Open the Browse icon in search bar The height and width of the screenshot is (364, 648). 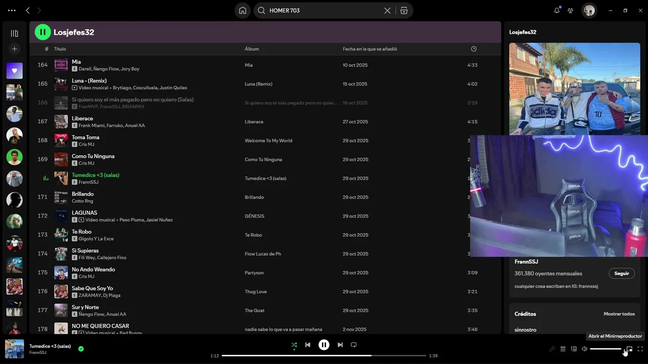tap(403, 10)
